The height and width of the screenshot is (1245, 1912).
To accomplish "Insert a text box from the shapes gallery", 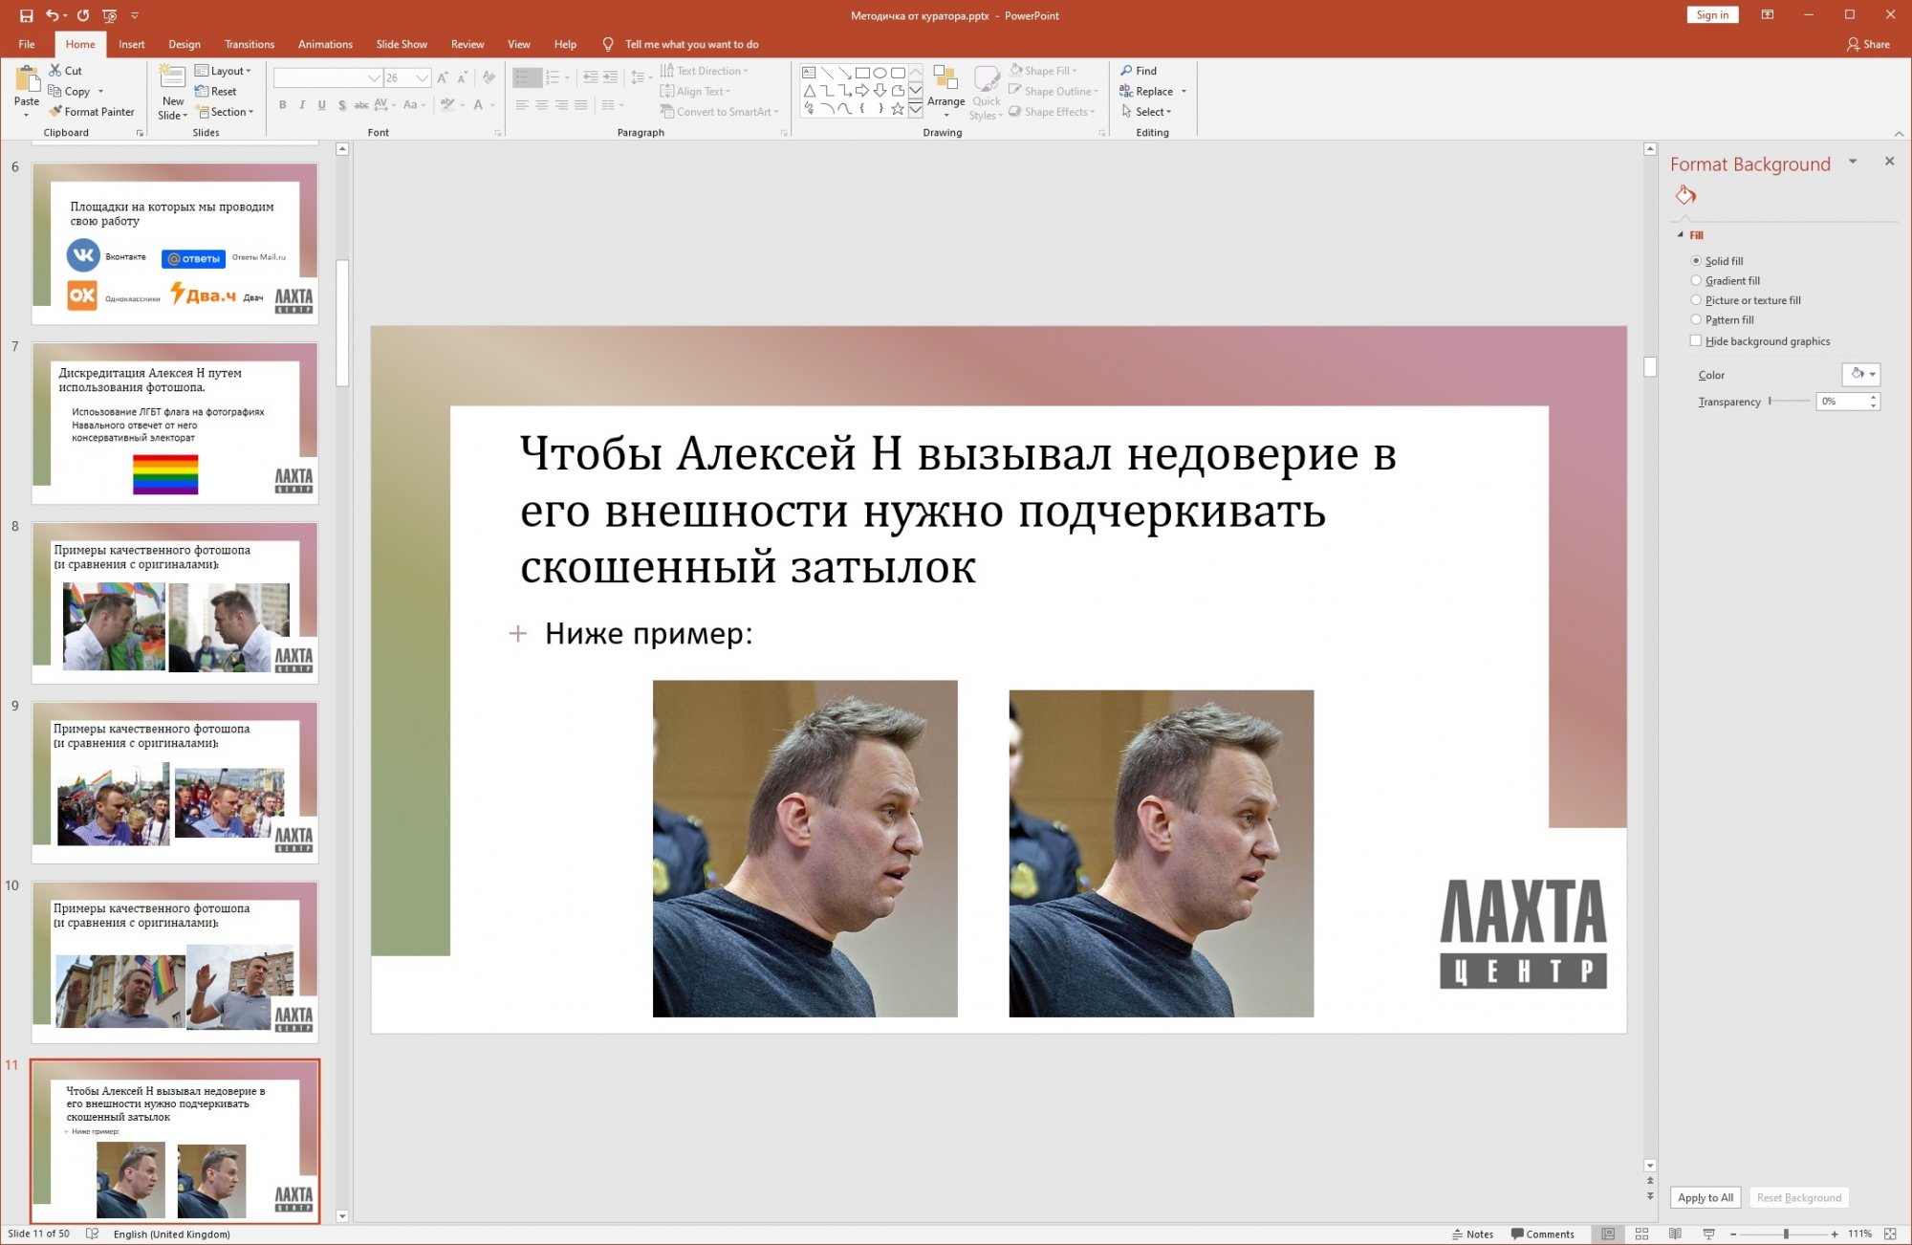I will (810, 72).
